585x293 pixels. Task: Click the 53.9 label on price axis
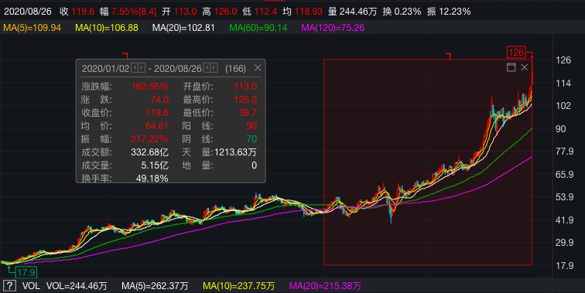click(564, 197)
